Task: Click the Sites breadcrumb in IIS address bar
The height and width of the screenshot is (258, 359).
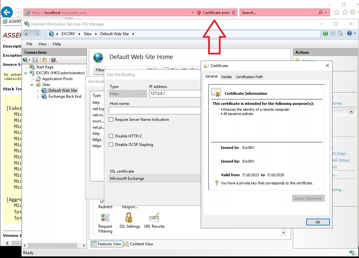Action: click(87, 34)
